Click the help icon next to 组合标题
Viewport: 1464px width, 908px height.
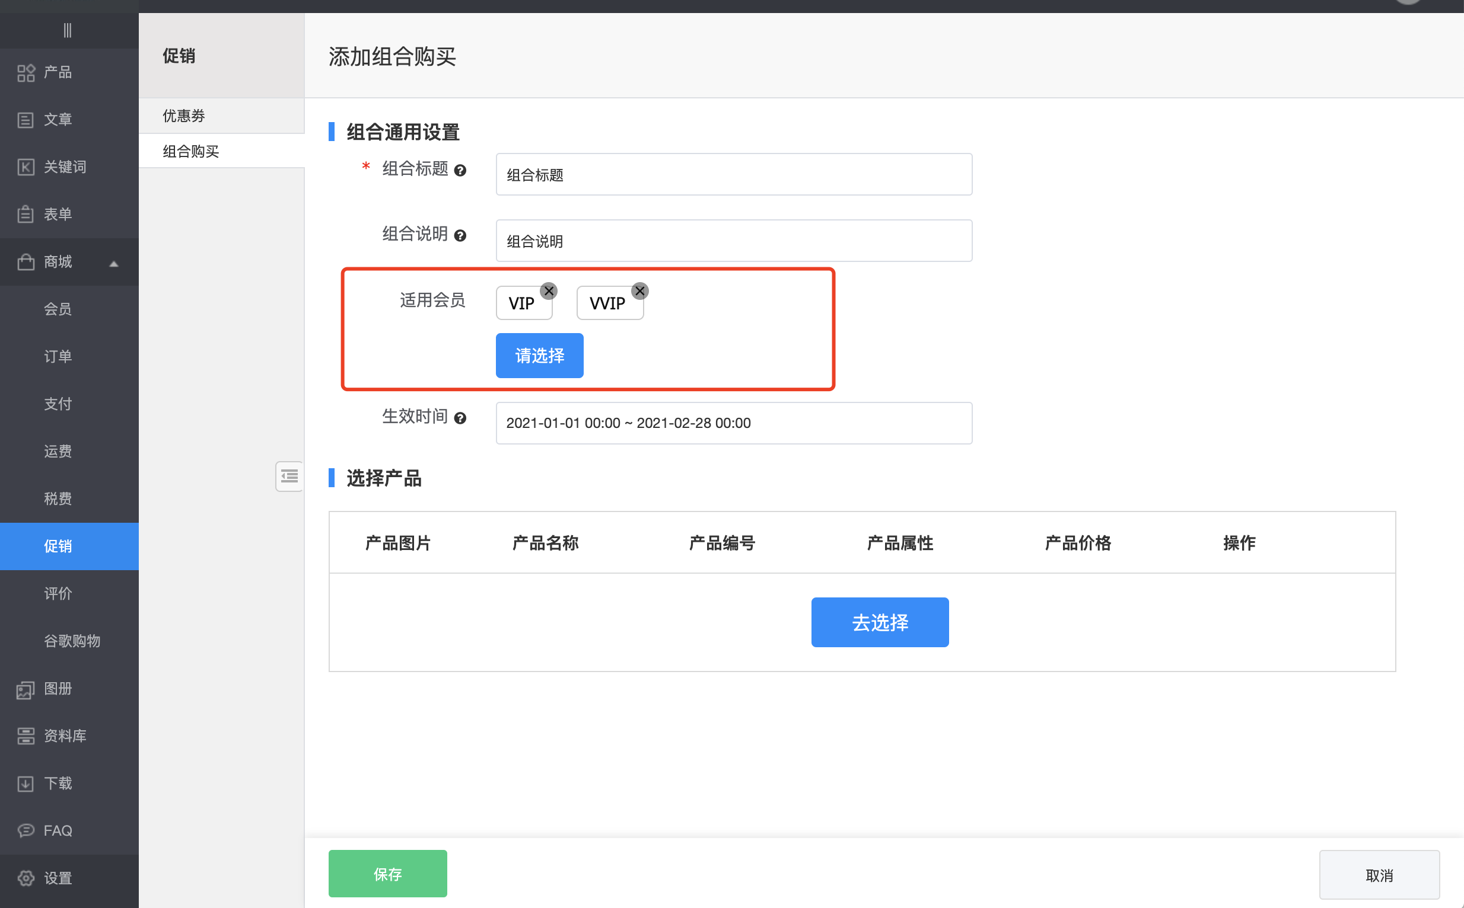pos(460,171)
